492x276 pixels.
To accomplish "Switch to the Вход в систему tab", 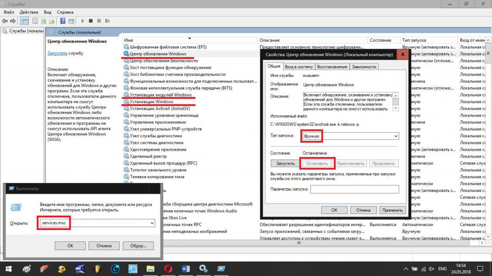I will point(299,67).
